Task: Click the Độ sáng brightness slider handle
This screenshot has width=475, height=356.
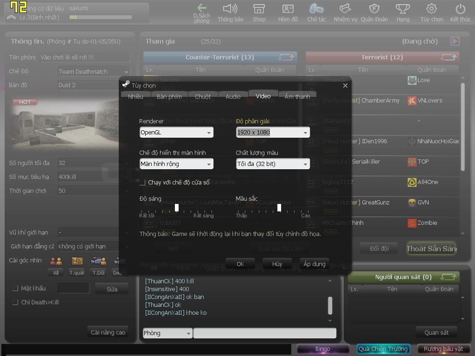Action: [x=177, y=208]
